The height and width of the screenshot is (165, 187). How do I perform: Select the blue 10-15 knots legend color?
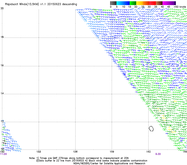coord(126,3)
